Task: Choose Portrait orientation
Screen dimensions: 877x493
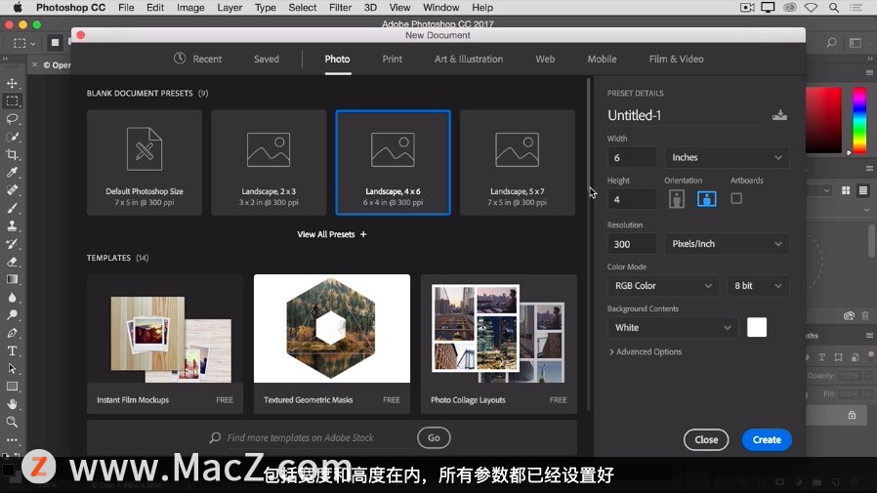Action: tap(677, 199)
